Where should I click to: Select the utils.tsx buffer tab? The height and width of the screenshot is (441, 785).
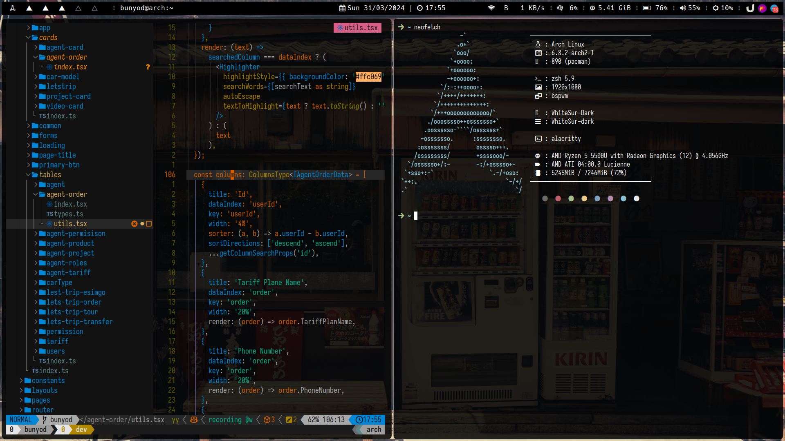357,28
